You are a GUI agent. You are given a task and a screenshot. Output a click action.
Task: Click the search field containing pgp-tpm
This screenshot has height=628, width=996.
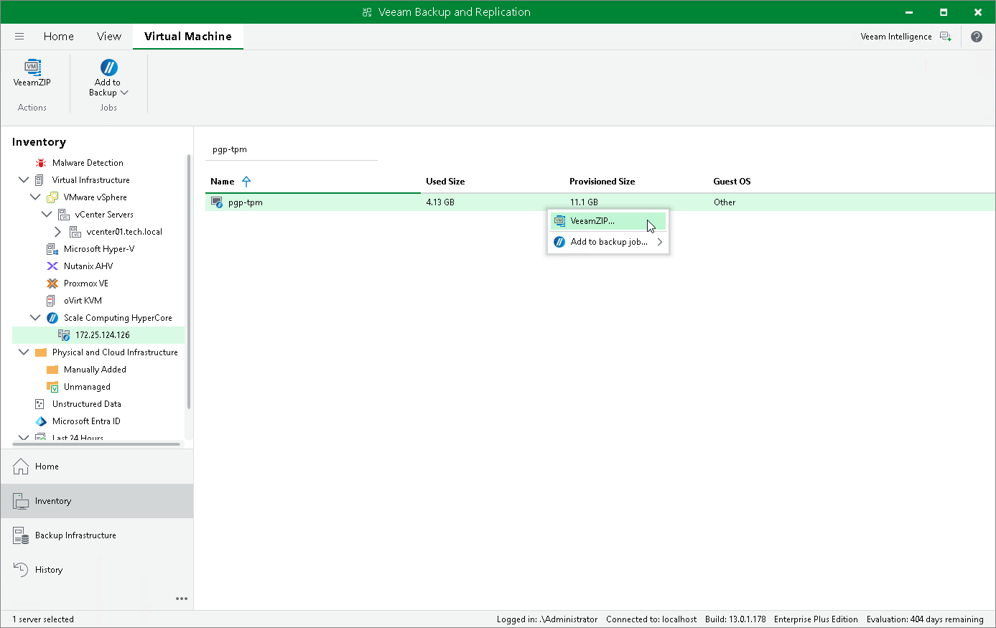[x=292, y=150]
